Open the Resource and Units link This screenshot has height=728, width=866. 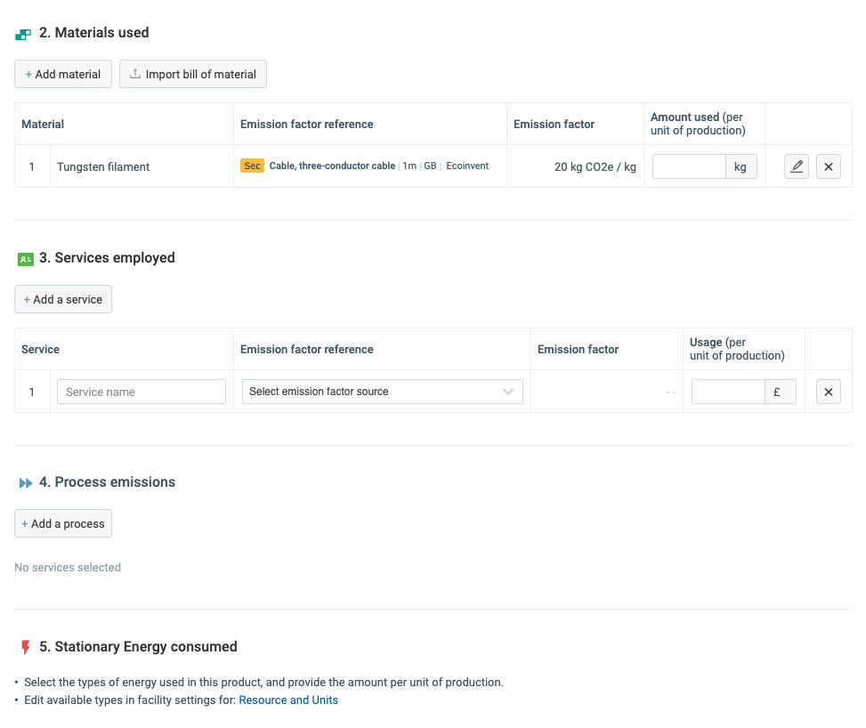coord(288,700)
